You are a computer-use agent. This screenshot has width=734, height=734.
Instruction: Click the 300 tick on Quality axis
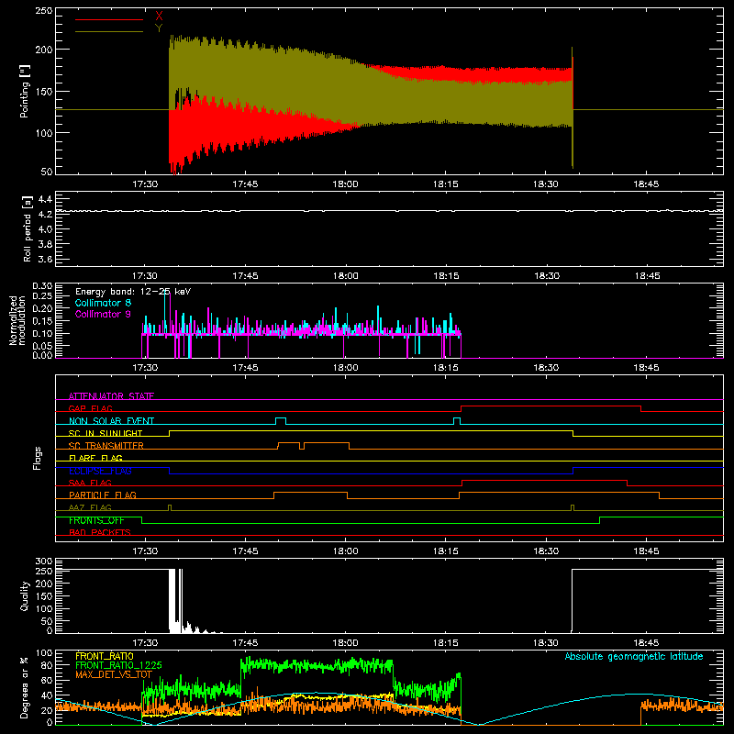pos(44,562)
